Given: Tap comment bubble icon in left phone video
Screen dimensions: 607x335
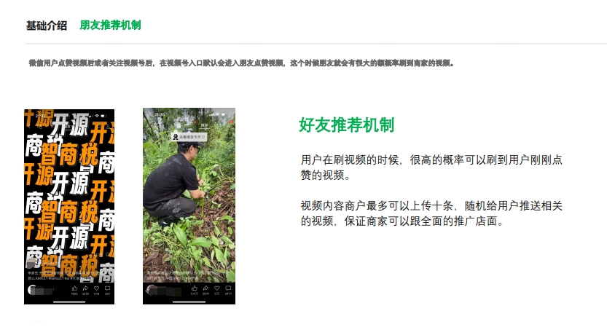Looking at the screenshot, I should point(107,288).
